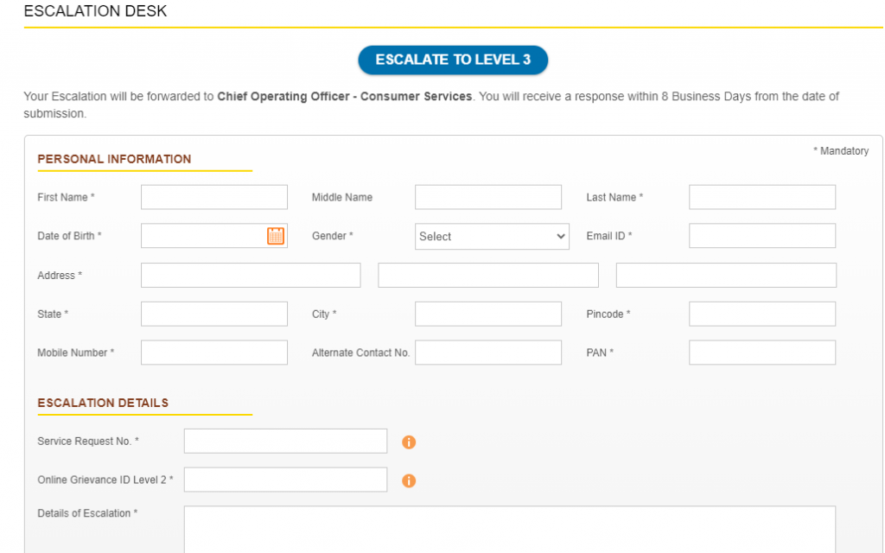Click the 'Gender *' label

coord(333,236)
